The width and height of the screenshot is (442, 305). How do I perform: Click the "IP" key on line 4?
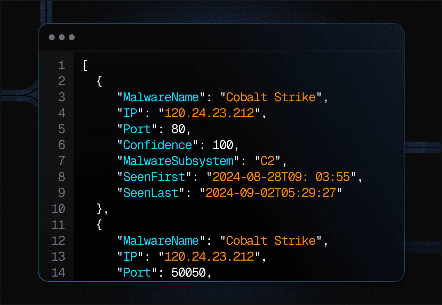click(130, 113)
